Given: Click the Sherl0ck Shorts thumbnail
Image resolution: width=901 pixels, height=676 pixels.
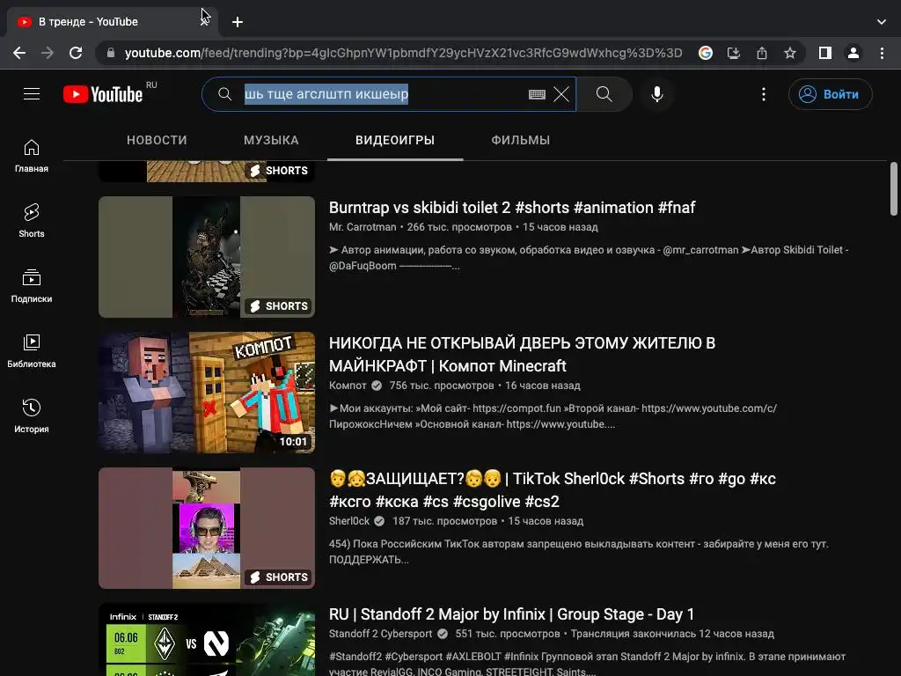Looking at the screenshot, I should 207,528.
